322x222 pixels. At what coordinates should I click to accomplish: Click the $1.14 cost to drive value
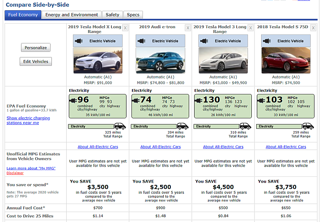tap(98, 216)
